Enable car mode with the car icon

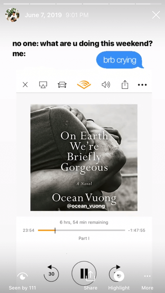tap(62, 85)
